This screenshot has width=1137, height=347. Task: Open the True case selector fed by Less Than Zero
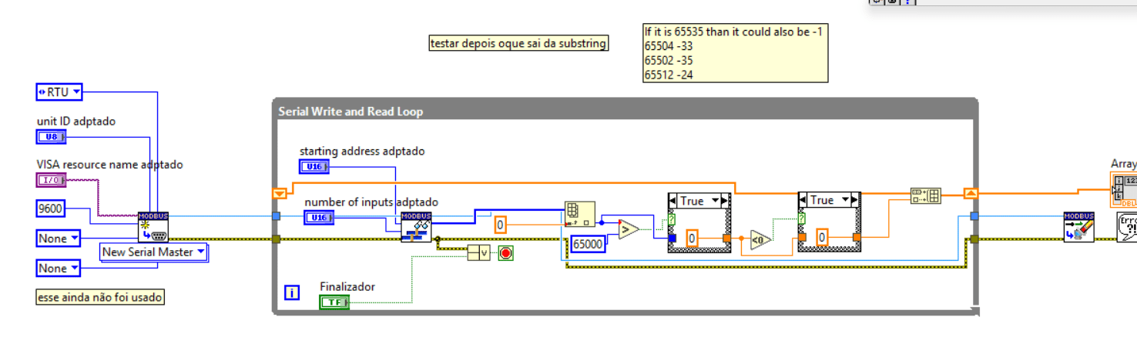point(830,200)
